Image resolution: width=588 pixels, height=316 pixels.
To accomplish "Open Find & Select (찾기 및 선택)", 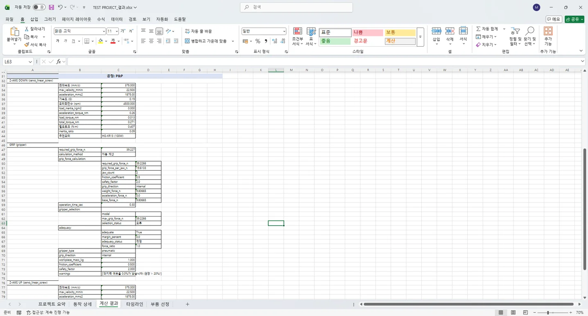I will [x=530, y=36].
